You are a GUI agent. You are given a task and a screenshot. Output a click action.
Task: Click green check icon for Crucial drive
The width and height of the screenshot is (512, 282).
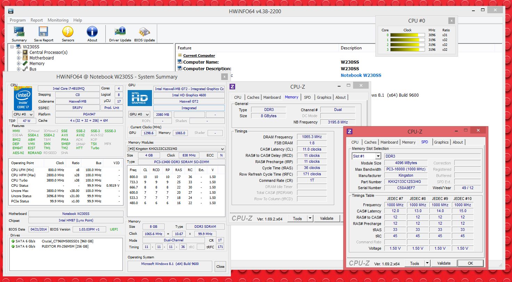[x=13, y=241]
